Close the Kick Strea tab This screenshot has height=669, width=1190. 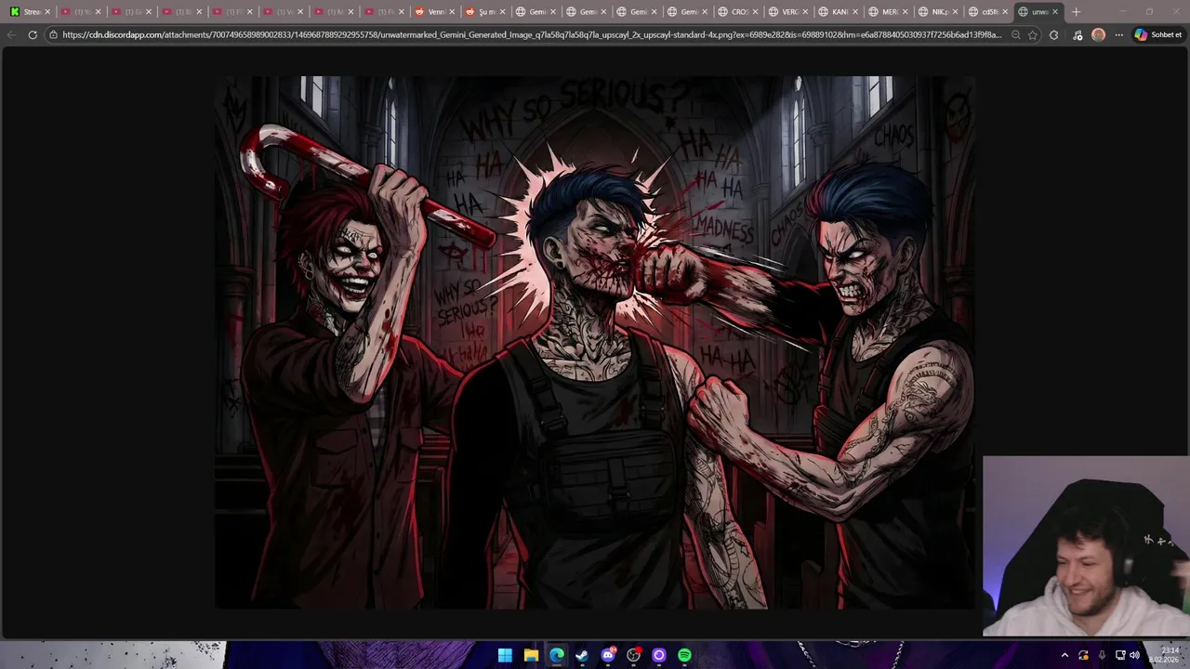pos(48,12)
